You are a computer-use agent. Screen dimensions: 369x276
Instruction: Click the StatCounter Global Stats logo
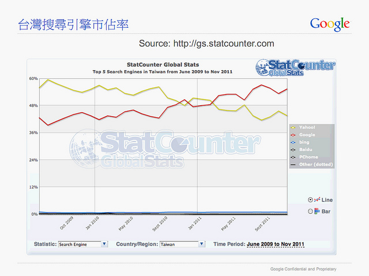click(x=295, y=68)
